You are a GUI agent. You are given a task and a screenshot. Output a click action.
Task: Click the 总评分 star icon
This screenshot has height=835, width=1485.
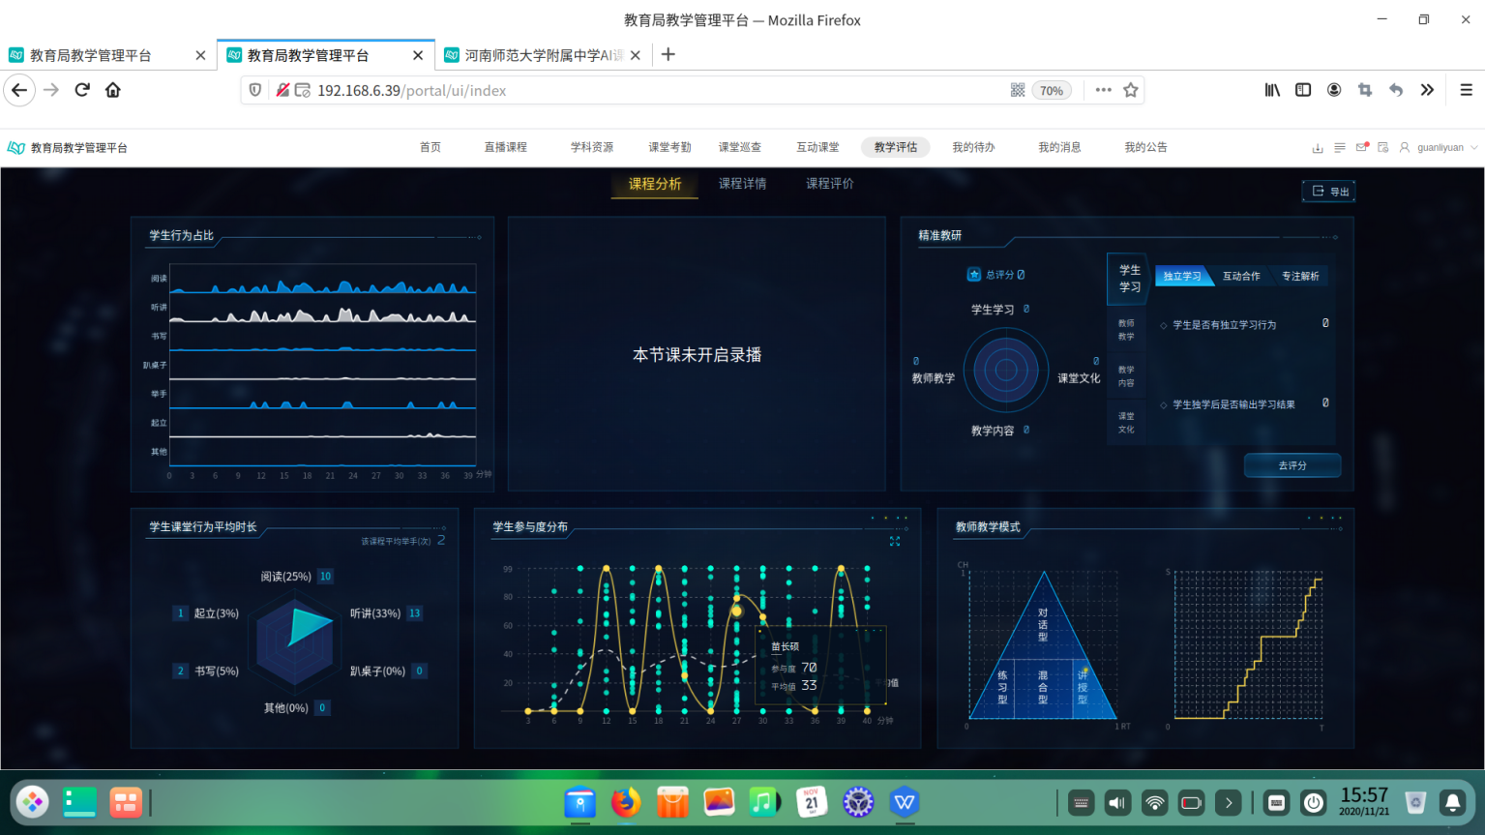(x=974, y=275)
